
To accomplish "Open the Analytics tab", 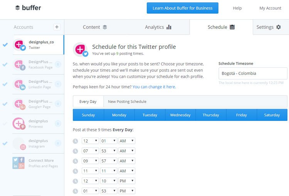I will [x=158, y=27].
